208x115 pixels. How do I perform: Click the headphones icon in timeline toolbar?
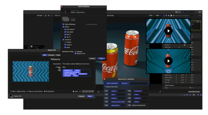[187, 95]
